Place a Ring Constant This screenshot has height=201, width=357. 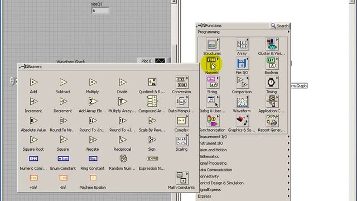coord(93,159)
